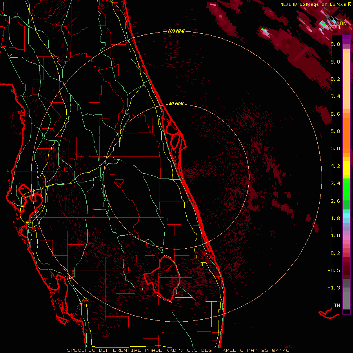This screenshot has width=353, height=353.
Task: Click the bright green color bar segment
Action: coord(346,189)
